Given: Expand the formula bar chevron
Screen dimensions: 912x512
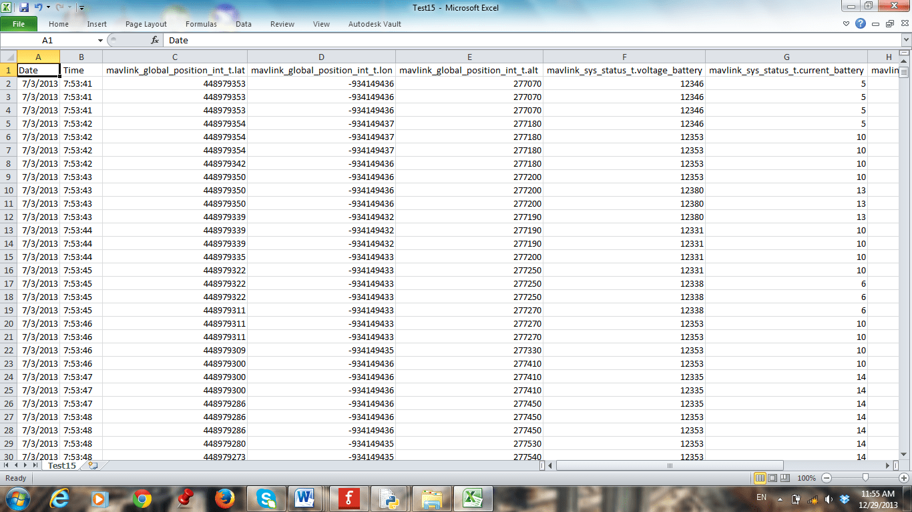Looking at the screenshot, I should pyautogui.click(x=906, y=41).
